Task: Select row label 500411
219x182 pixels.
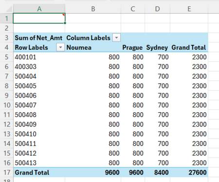Action: 39,143
